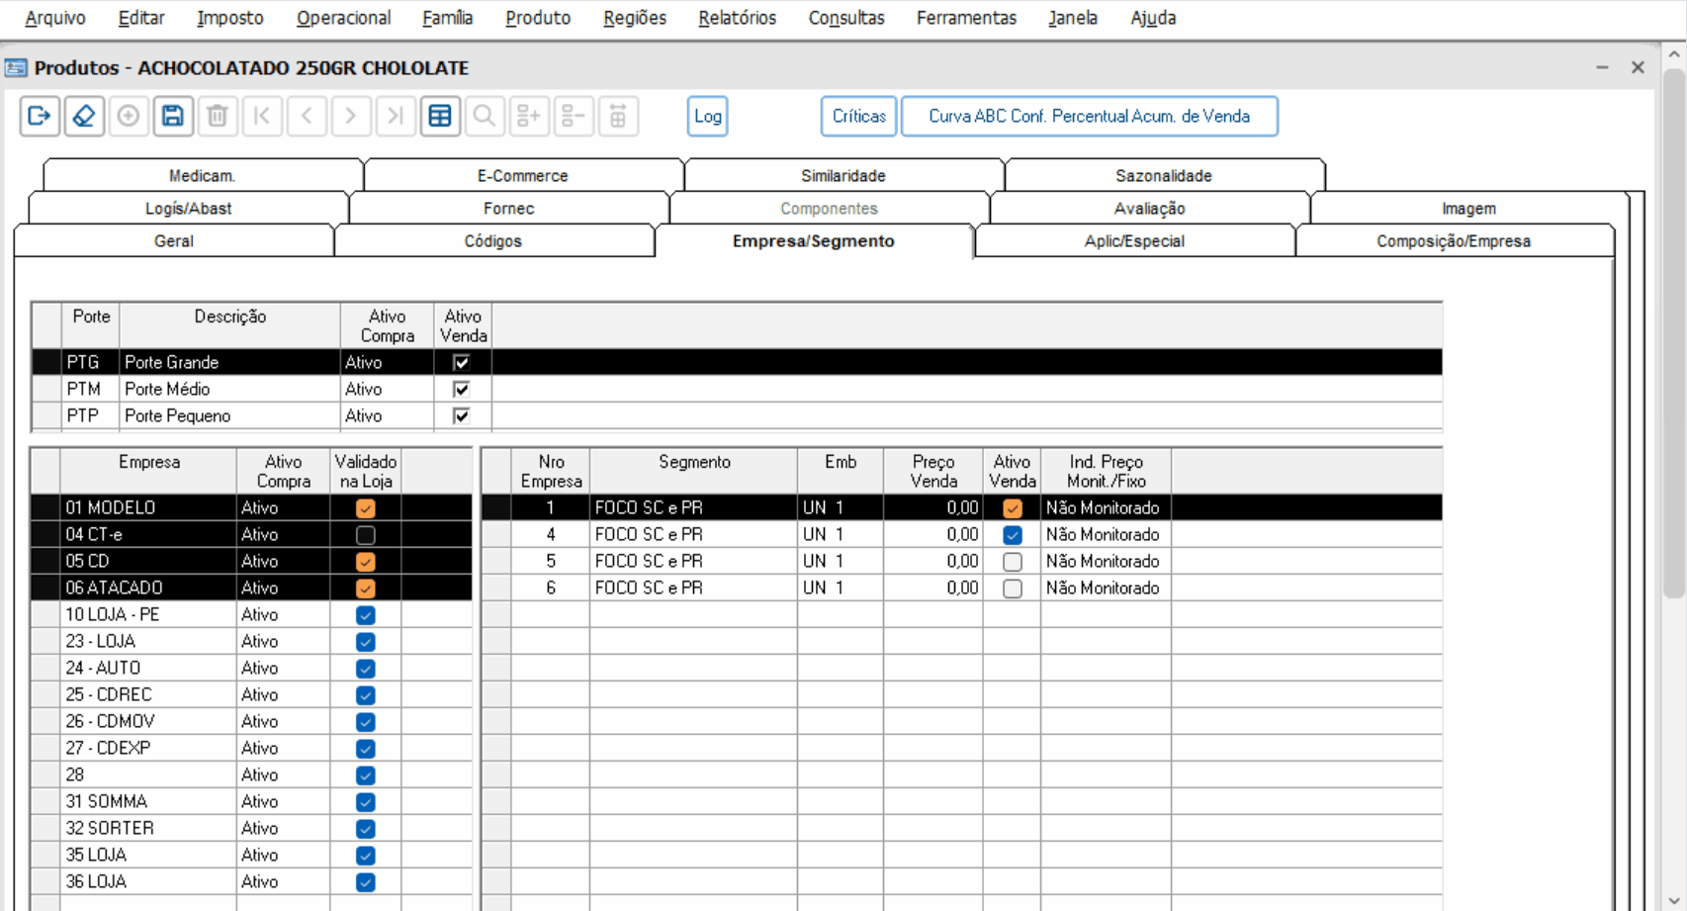
Task: Go to the first record arrow icon
Action: tap(262, 117)
